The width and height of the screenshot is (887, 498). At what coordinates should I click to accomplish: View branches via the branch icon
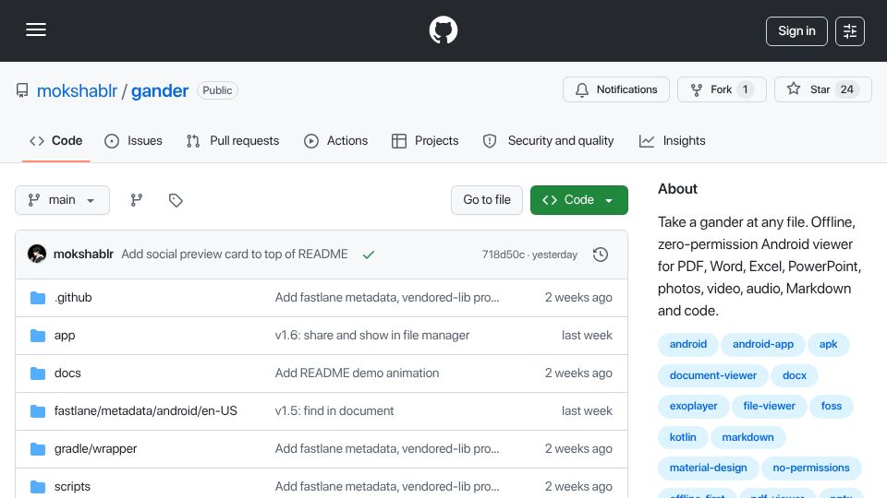(x=137, y=200)
